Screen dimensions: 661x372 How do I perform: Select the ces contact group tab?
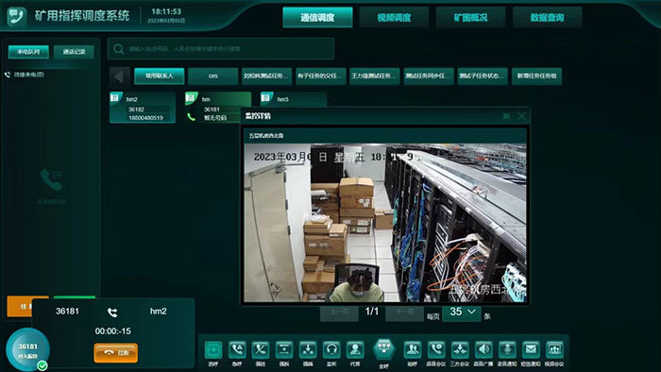(x=213, y=76)
